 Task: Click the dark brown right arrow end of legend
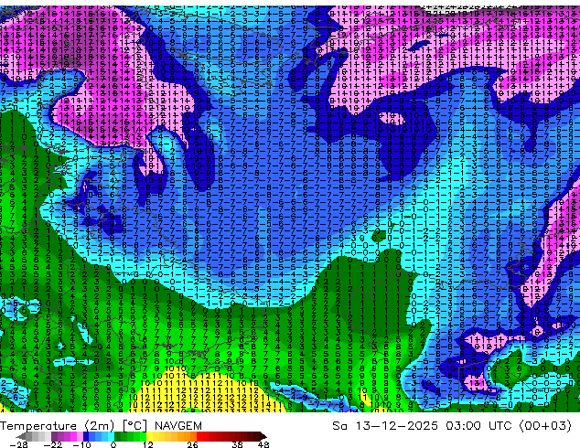click(x=263, y=436)
